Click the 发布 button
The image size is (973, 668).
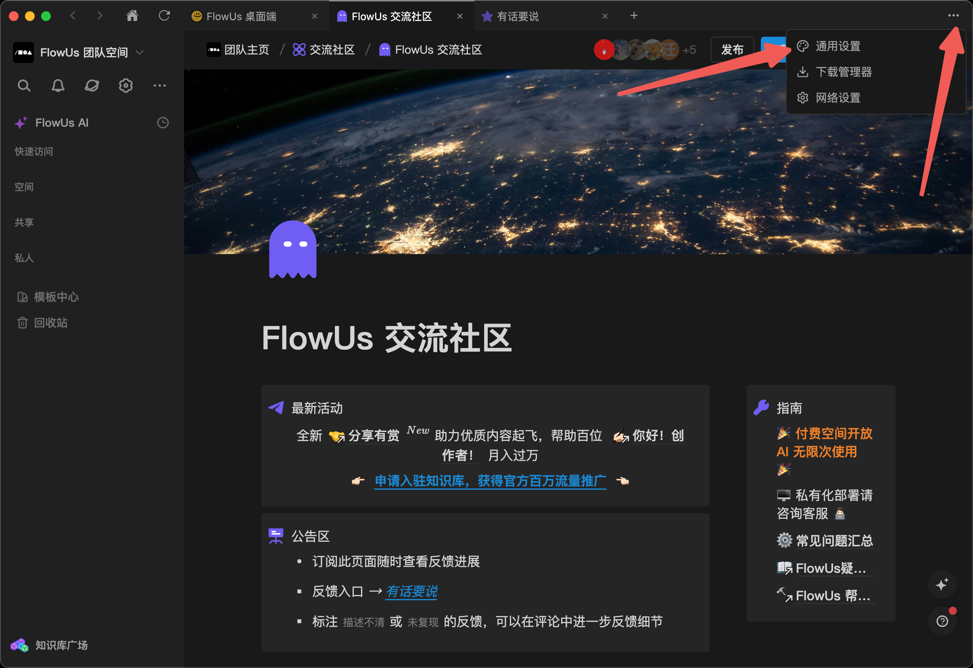pyautogui.click(x=732, y=50)
